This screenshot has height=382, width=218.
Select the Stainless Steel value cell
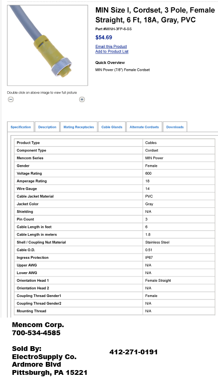(x=179, y=242)
